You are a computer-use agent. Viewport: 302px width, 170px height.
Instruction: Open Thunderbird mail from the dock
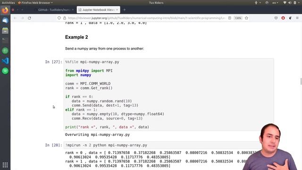pos(5,20)
